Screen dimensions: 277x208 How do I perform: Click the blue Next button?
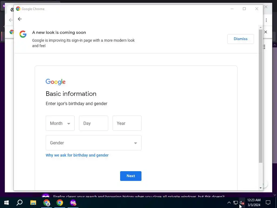click(131, 176)
